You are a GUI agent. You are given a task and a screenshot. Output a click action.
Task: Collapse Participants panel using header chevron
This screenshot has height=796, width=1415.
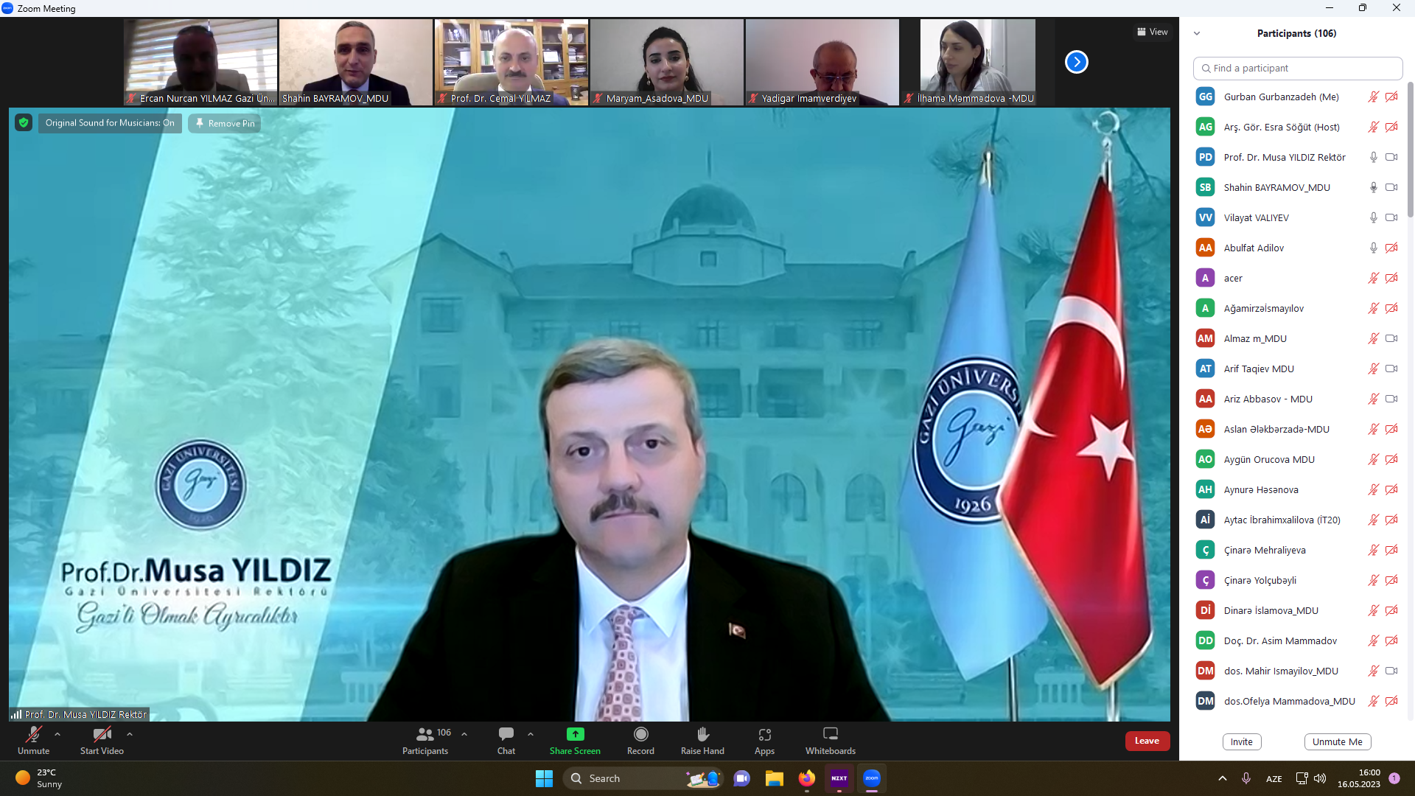(x=1197, y=33)
